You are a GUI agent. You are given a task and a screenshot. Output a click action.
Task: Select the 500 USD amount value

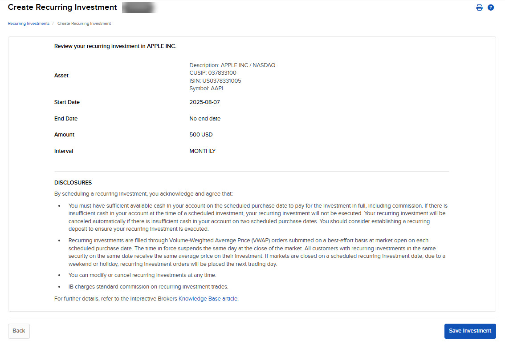[x=201, y=134]
